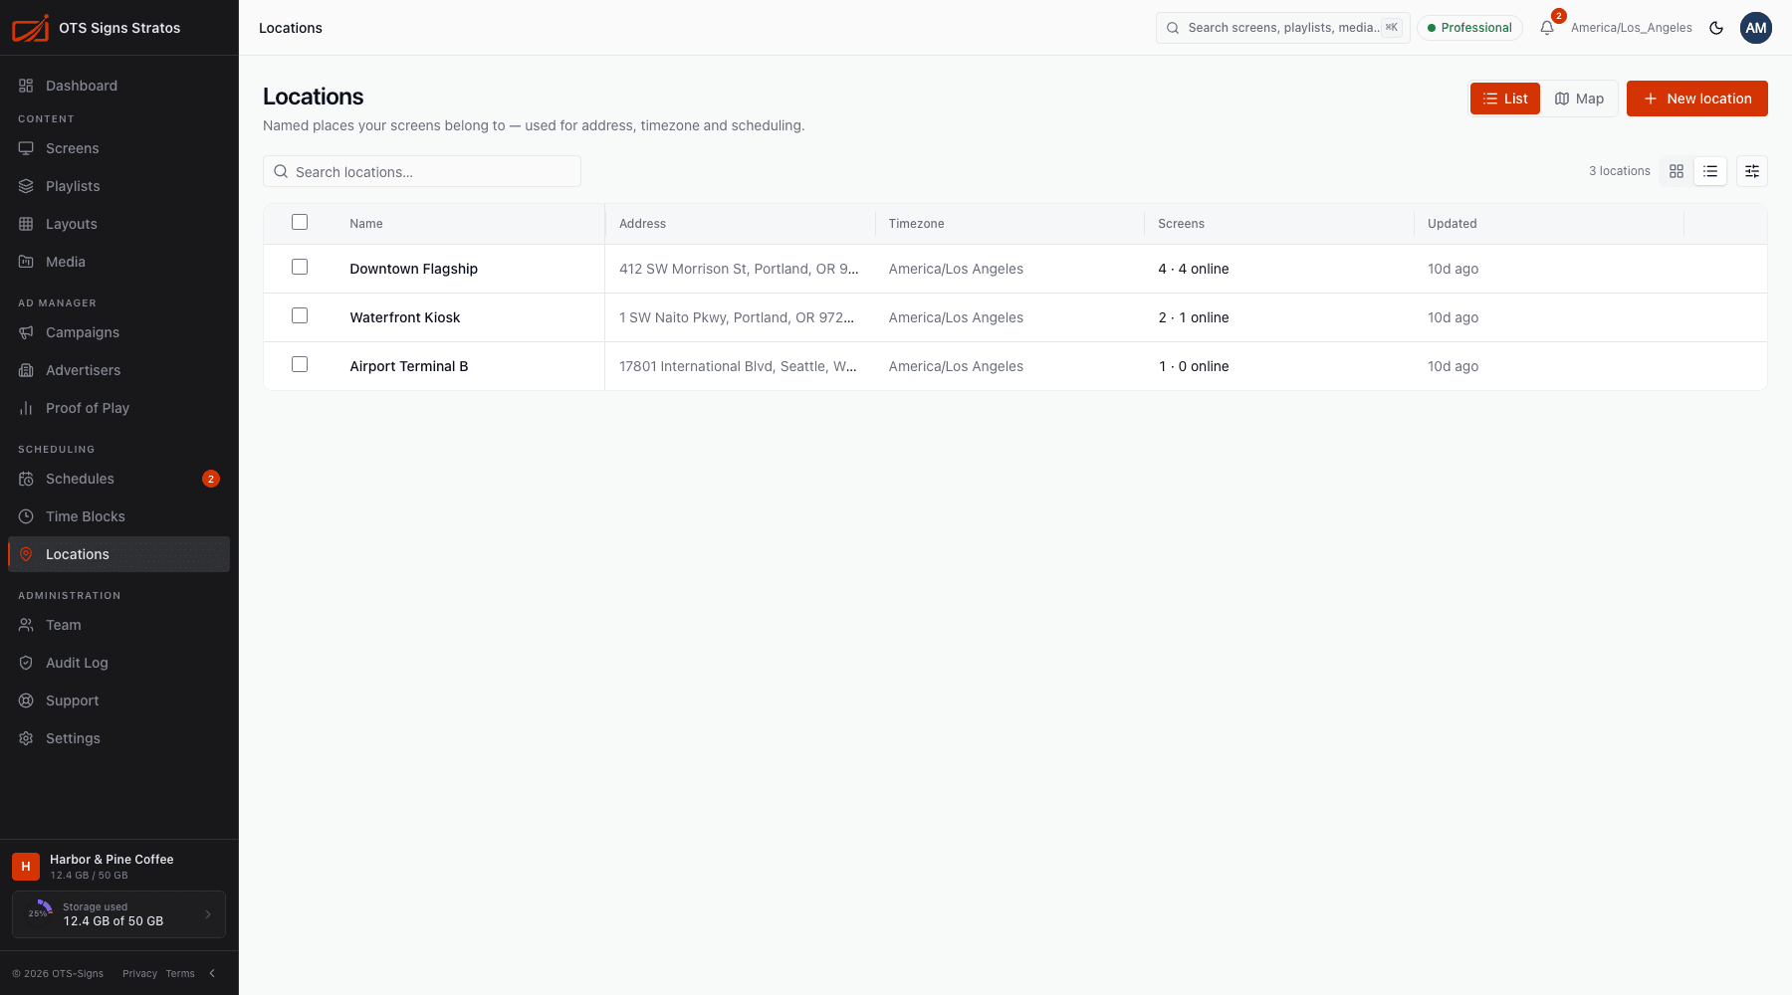Create a New location
Viewport: 1792px width, 995px height.
tap(1697, 99)
